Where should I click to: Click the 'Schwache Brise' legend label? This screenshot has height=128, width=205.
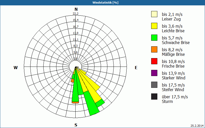point(176,42)
